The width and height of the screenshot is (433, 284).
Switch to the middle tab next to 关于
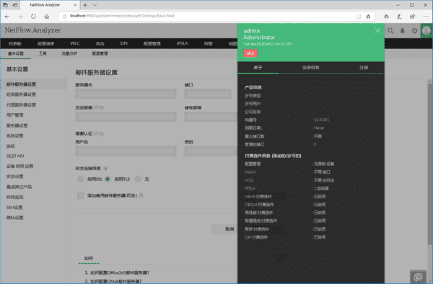(x=310, y=68)
